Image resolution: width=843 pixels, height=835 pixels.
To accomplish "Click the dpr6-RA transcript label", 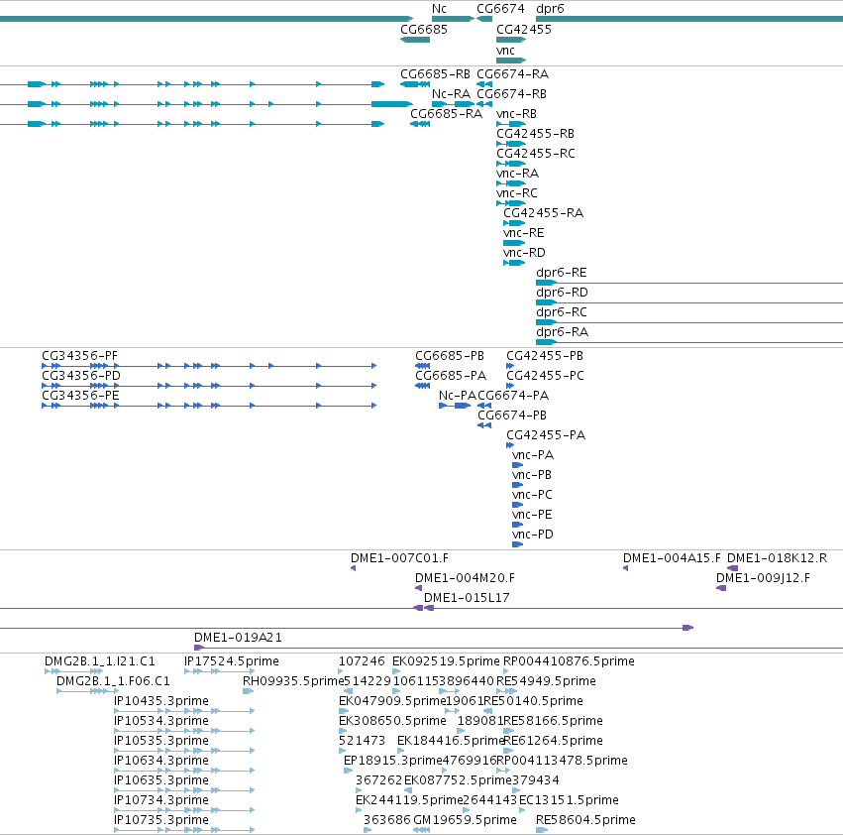I will pyautogui.click(x=562, y=332).
